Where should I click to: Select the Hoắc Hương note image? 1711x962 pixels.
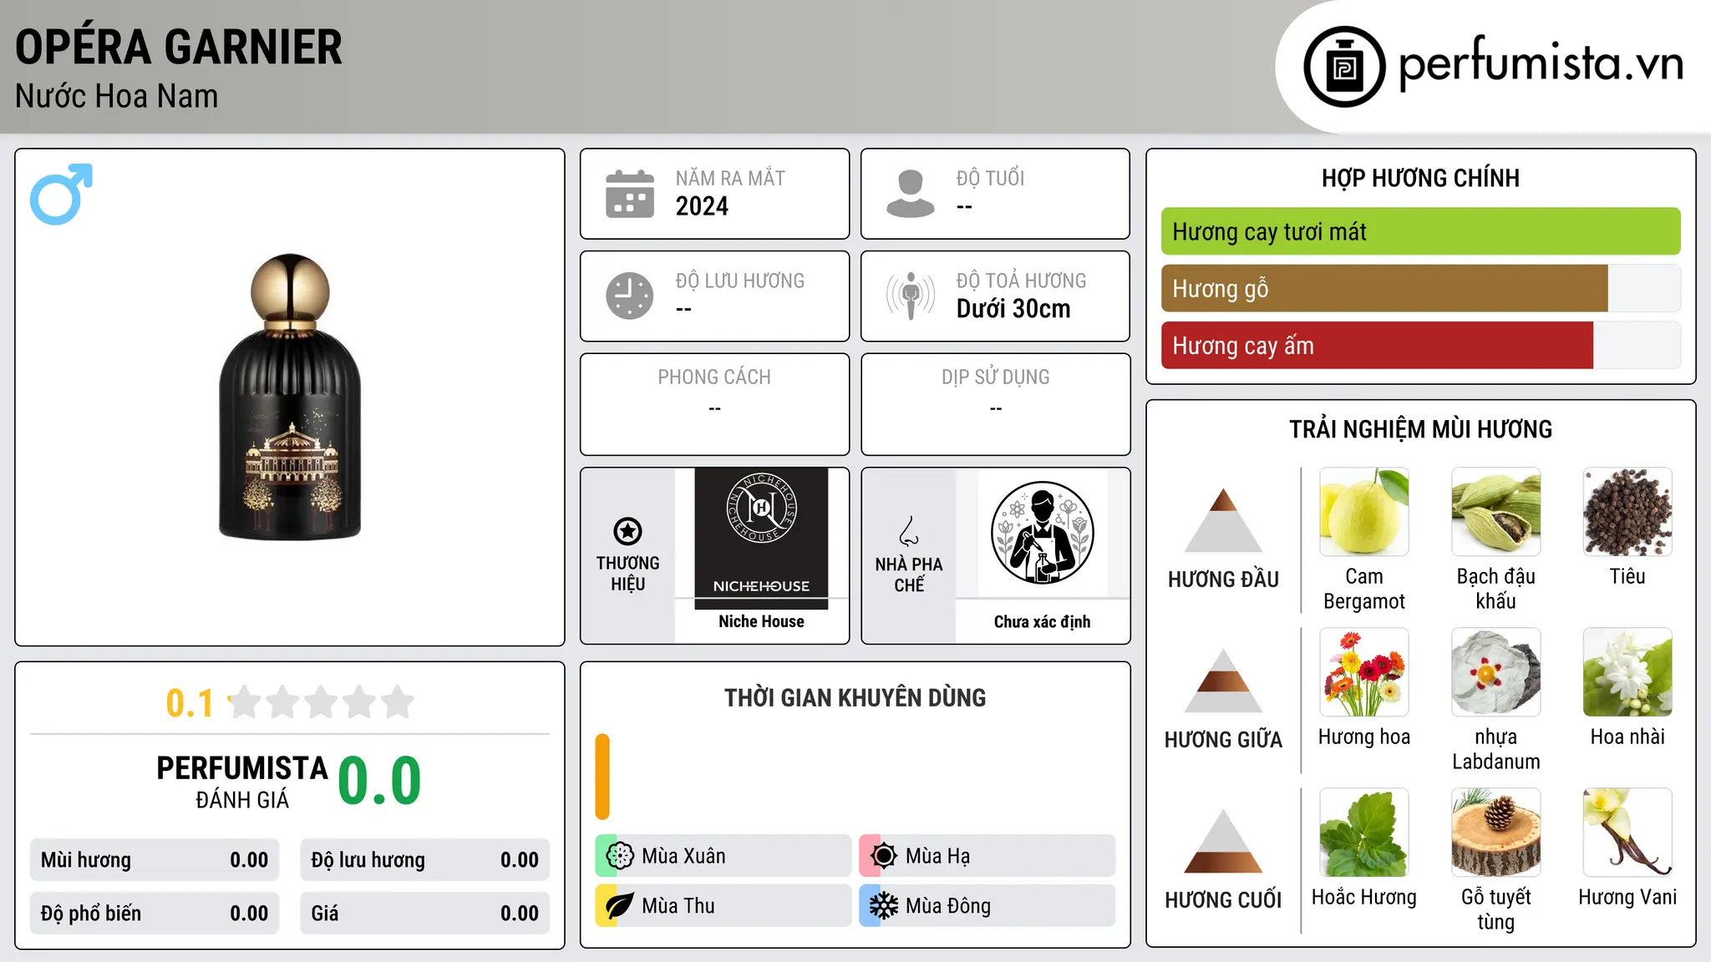coord(1364,833)
